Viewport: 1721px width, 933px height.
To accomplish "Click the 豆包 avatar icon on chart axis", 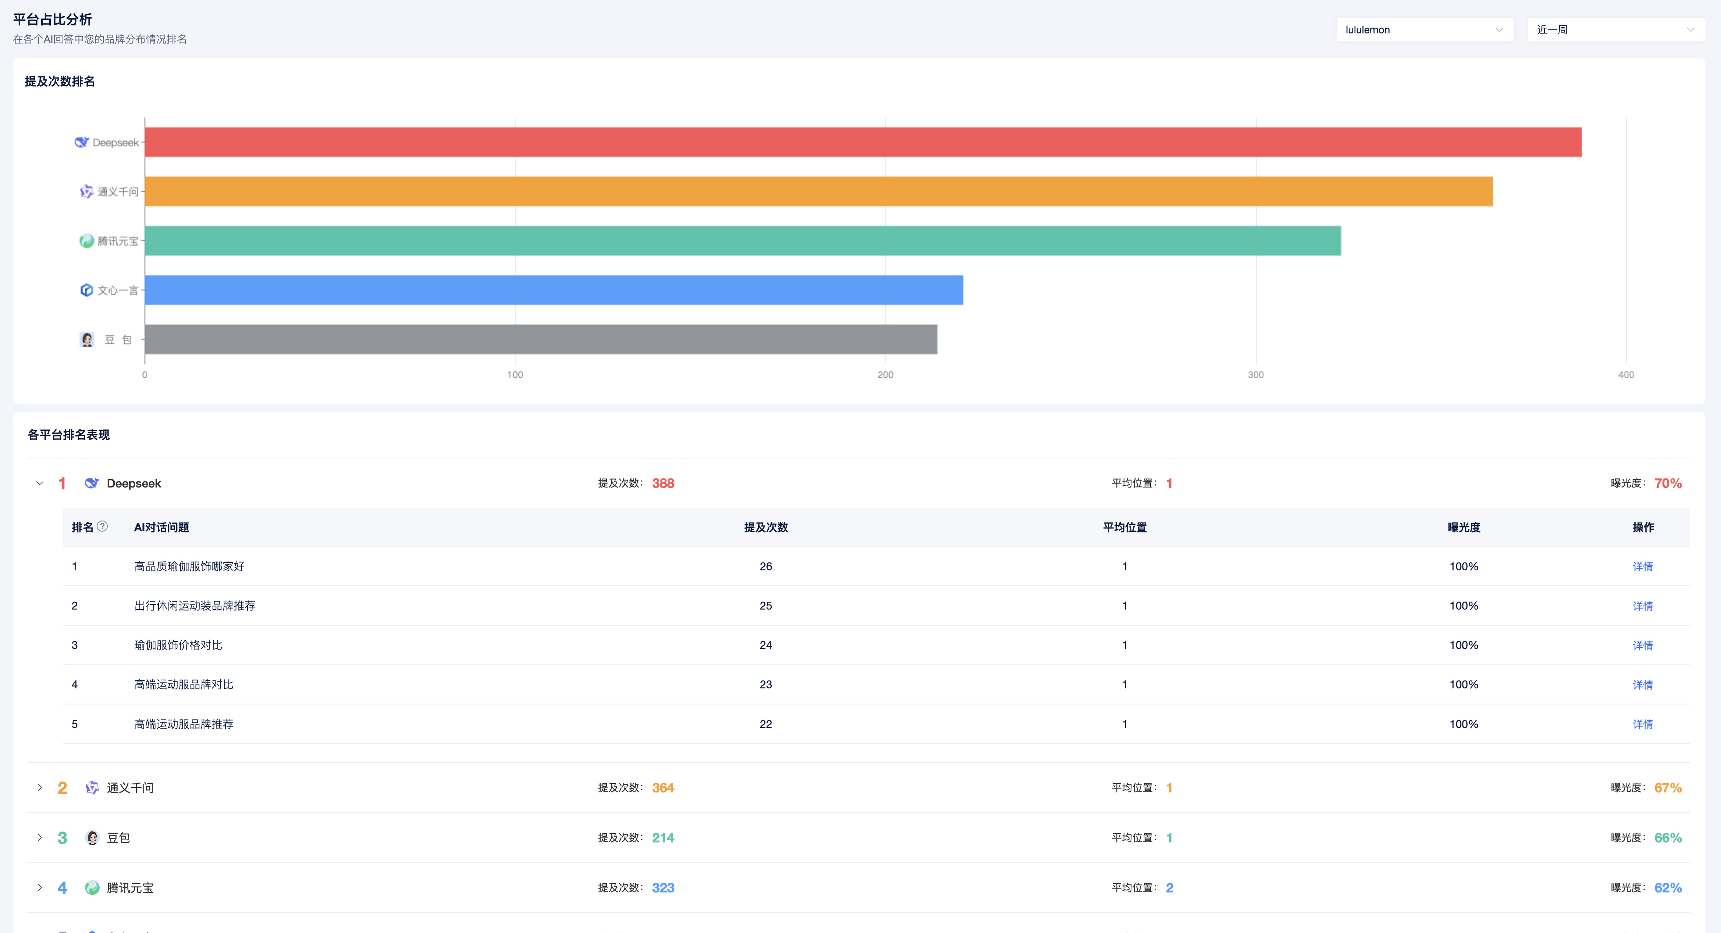I will coord(87,339).
